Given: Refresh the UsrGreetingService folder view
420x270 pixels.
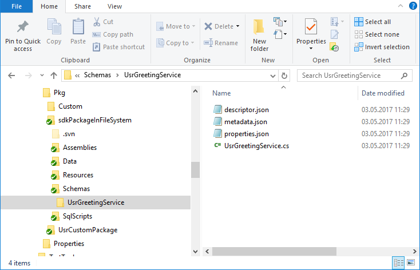Looking at the screenshot, I should point(284,75).
